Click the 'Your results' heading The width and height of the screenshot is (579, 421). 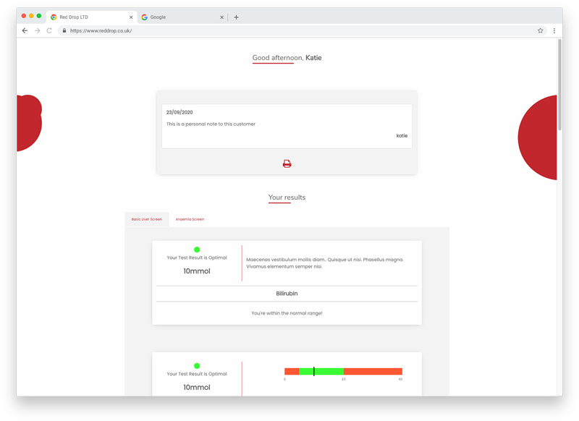(x=287, y=197)
